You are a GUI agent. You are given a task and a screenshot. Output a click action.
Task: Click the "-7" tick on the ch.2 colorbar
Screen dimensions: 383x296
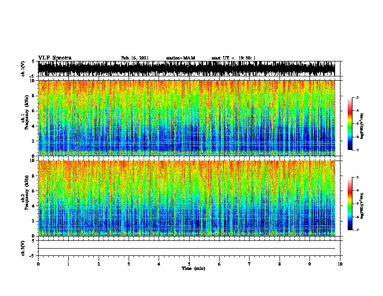click(356, 230)
